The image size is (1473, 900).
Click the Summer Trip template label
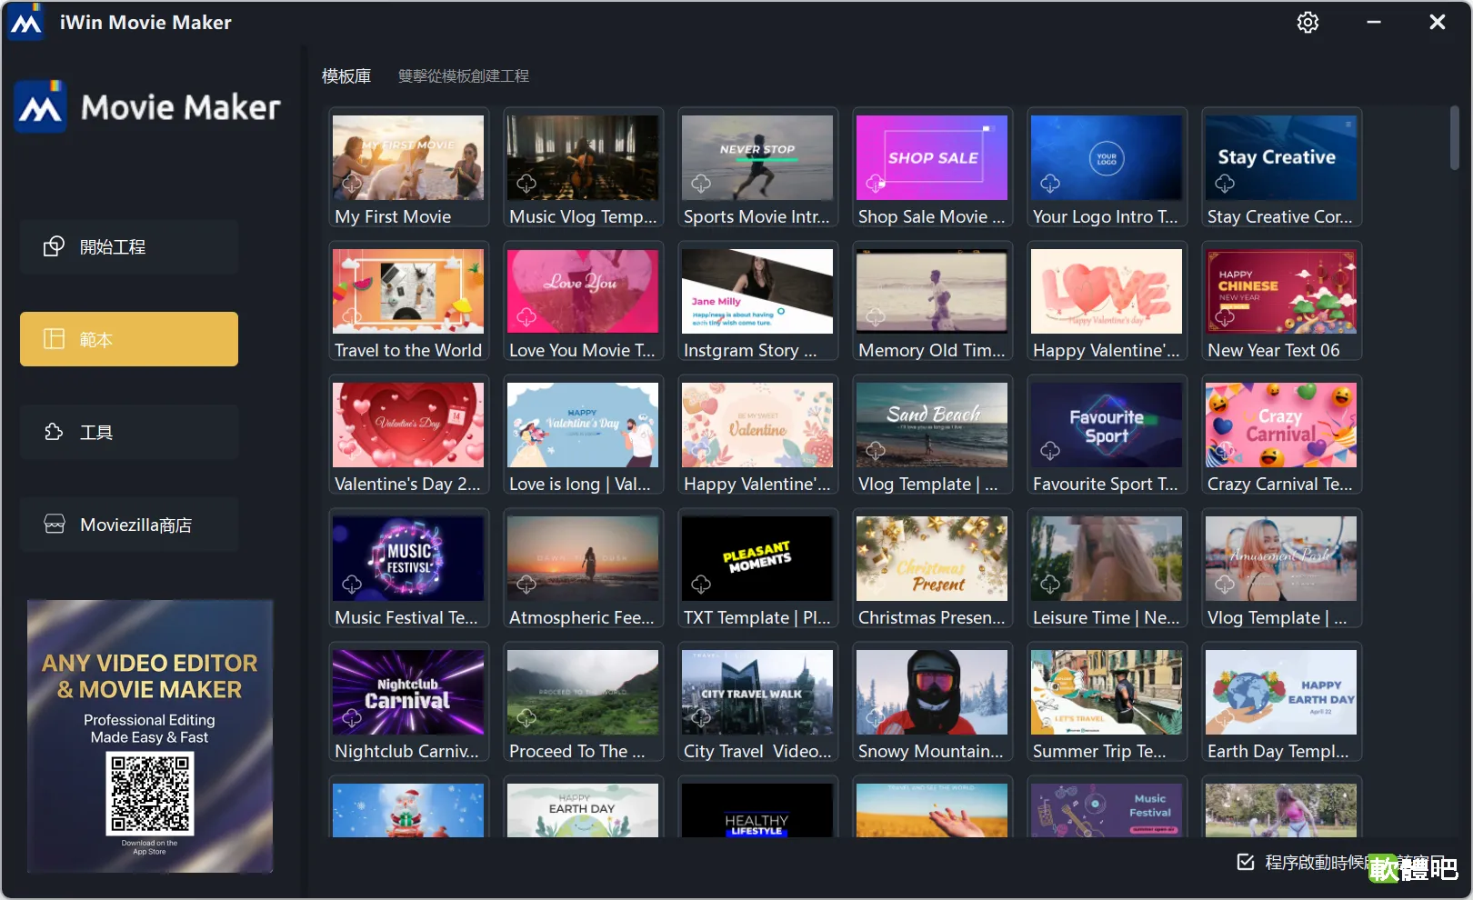[x=1099, y=751]
